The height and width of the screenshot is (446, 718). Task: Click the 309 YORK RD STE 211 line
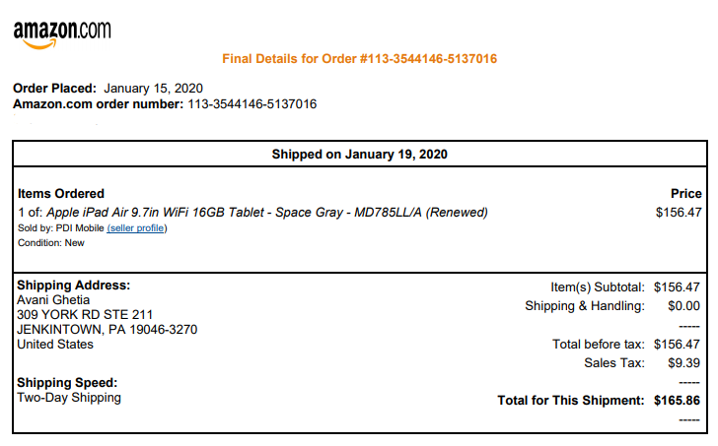point(85,315)
